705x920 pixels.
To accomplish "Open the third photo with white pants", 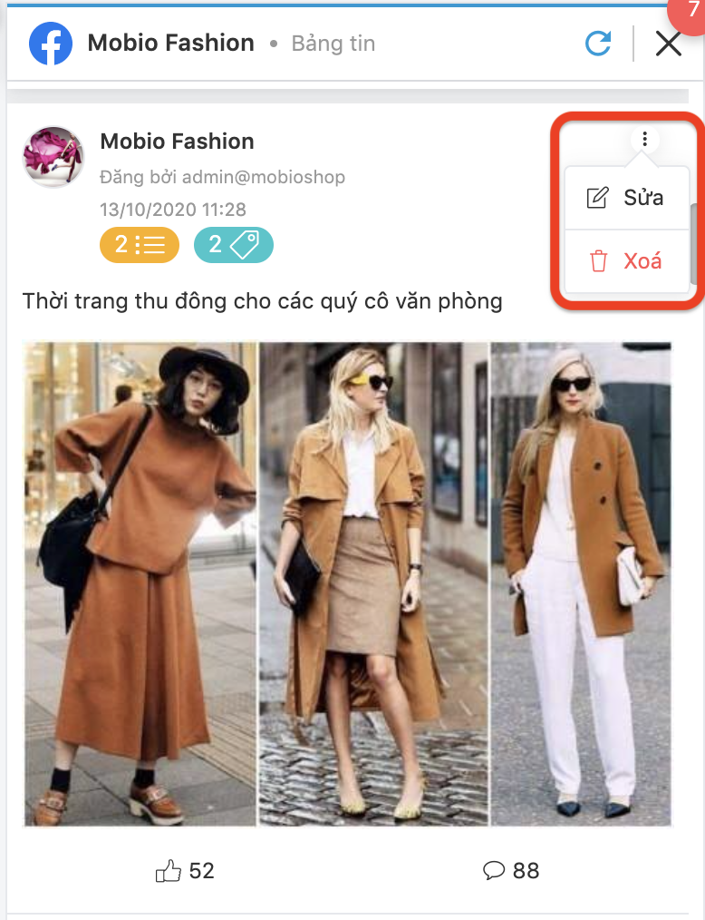I will [x=581, y=584].
